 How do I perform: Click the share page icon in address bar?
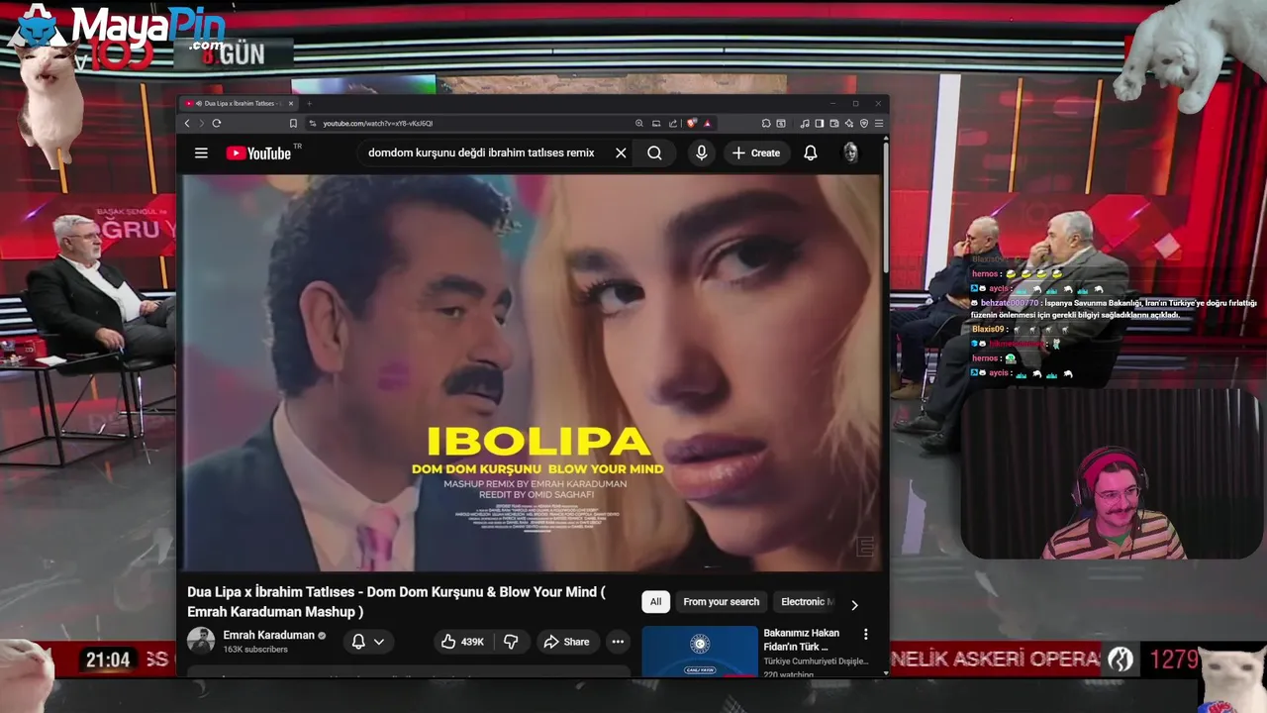[673, 123]
